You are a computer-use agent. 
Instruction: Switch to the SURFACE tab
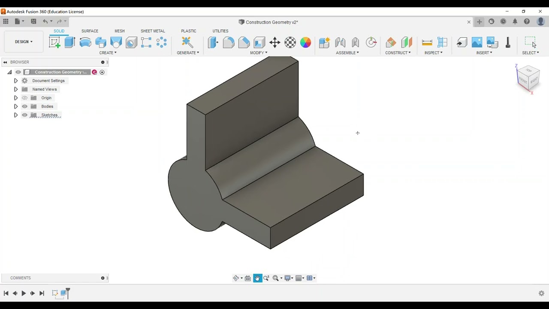coord(90,31)
